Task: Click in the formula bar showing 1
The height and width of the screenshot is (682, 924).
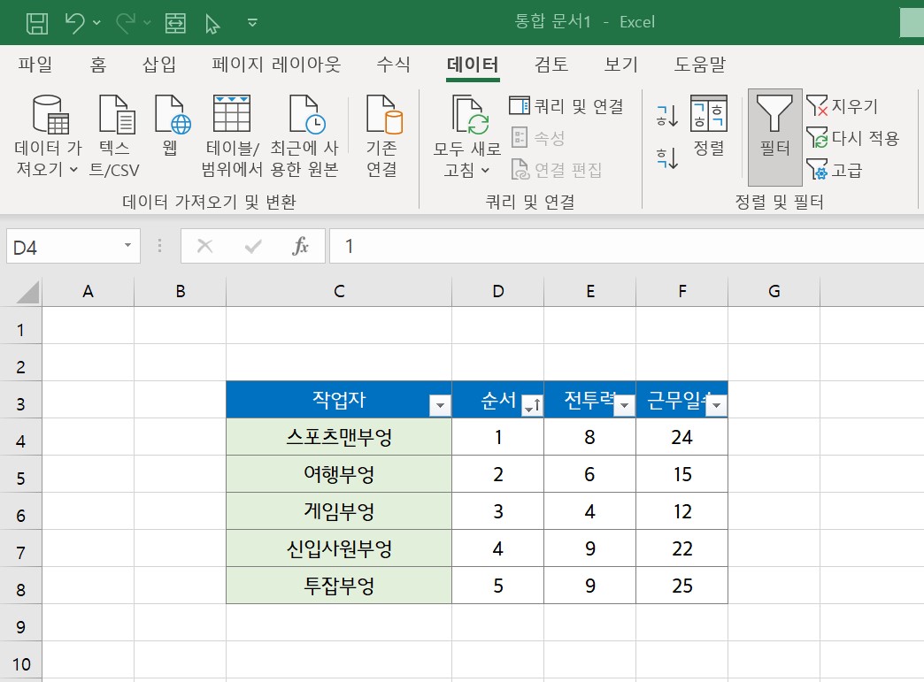Action: (627, 246)
